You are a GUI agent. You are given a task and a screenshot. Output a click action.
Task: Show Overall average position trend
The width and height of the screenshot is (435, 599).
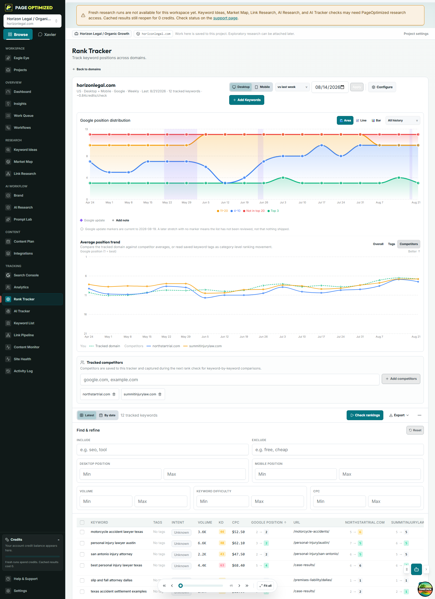click(378, 244)
